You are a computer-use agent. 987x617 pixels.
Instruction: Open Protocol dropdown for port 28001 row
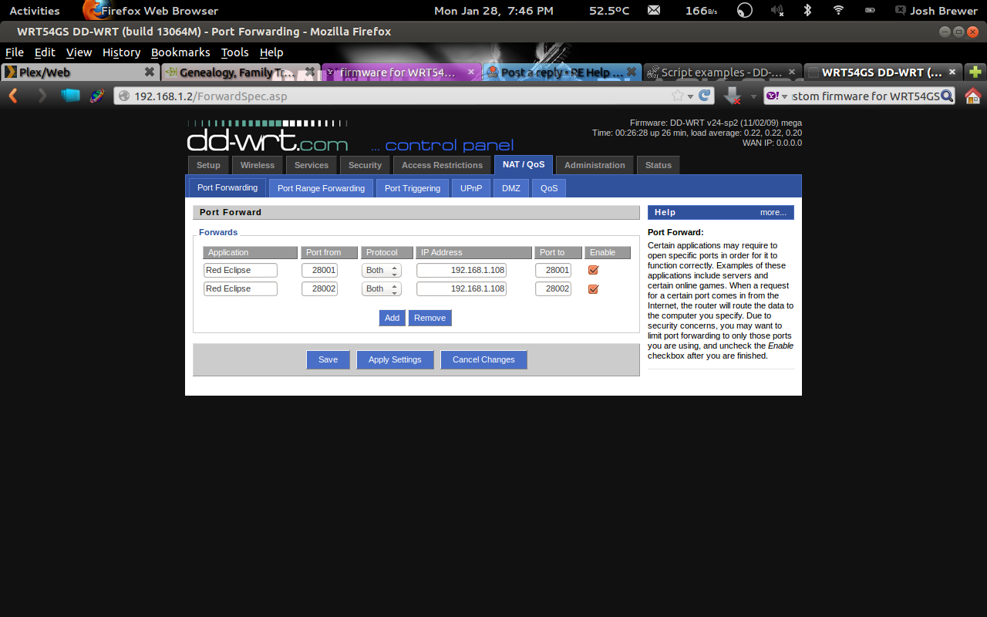(382, 270)
